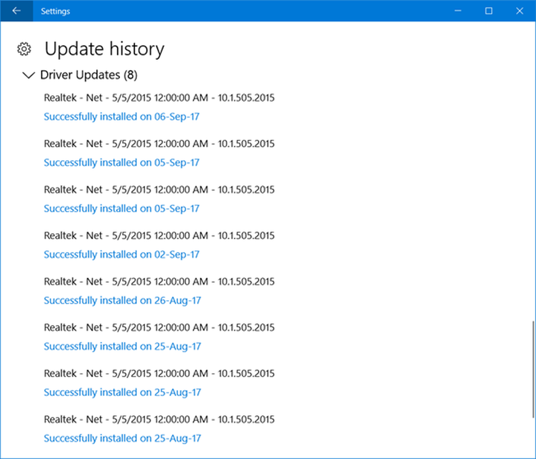Select the Driver Updates (8) heading text
Viewport: 536px width, 459px height.
(88, 75)
